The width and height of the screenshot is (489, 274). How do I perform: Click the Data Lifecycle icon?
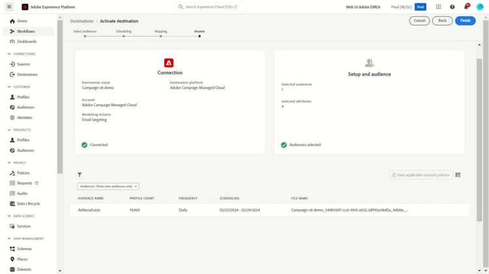click(x=12, y=204)
